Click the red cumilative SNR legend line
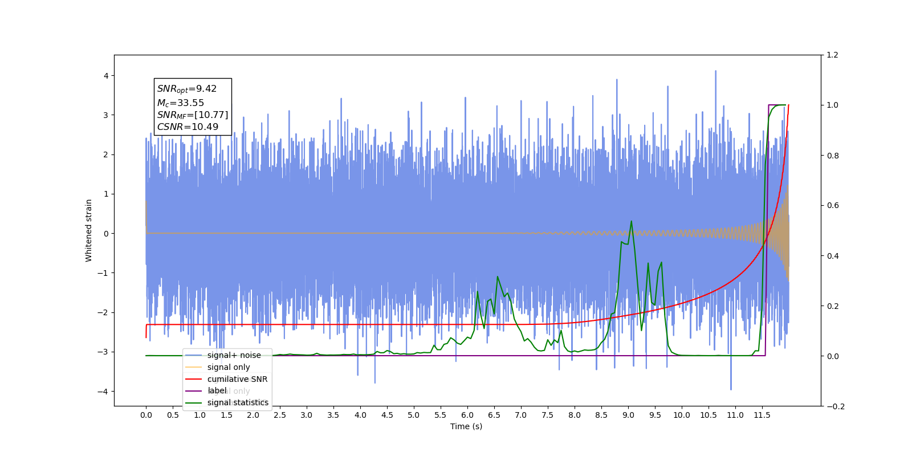912x456 pixels. click(x=194, y=379)
